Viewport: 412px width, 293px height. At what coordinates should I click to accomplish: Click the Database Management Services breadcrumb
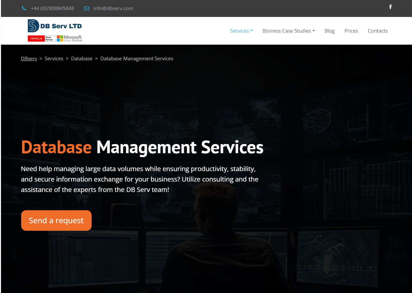[137, 59]
